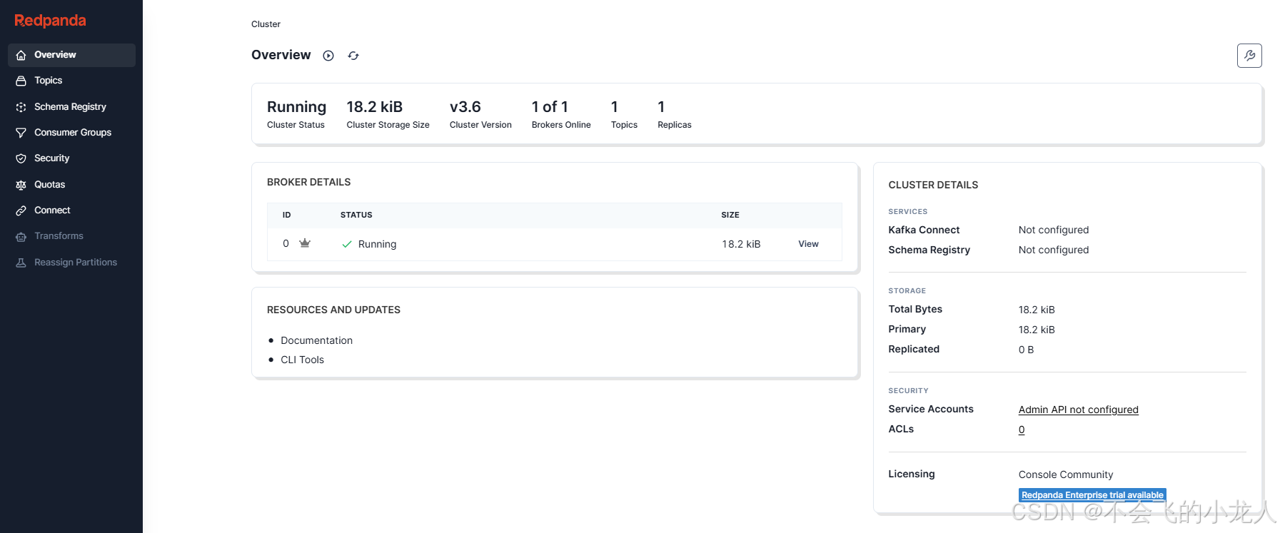The width and height of the screenshot is (1280, 533).
Task: Go to Schema Registry page
Action: [71, 107]
